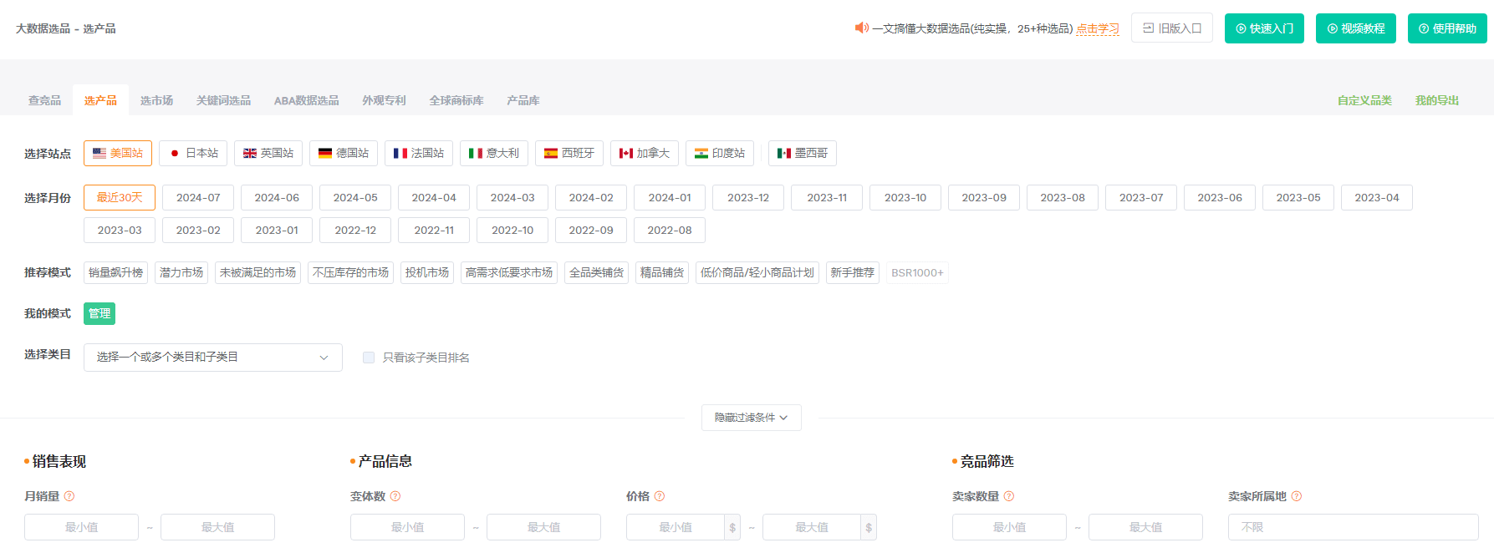Click the India flag icon

coord(701,153)
